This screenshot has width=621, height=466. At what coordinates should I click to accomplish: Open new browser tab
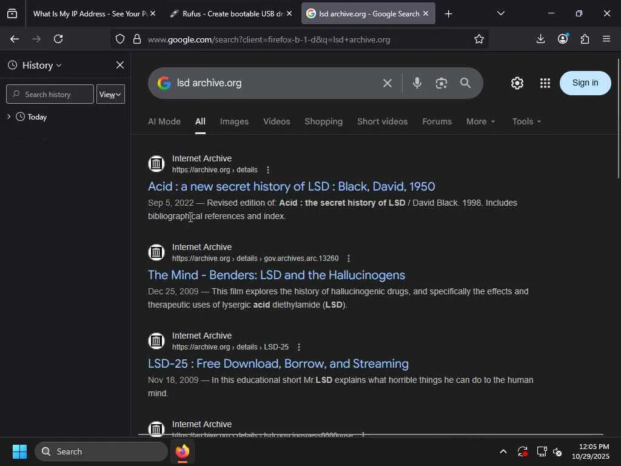pos(448,14)
